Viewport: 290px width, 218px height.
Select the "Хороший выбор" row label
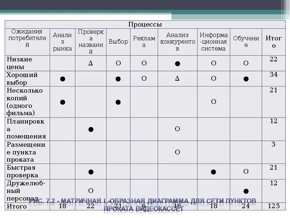(x=22, y=78)
